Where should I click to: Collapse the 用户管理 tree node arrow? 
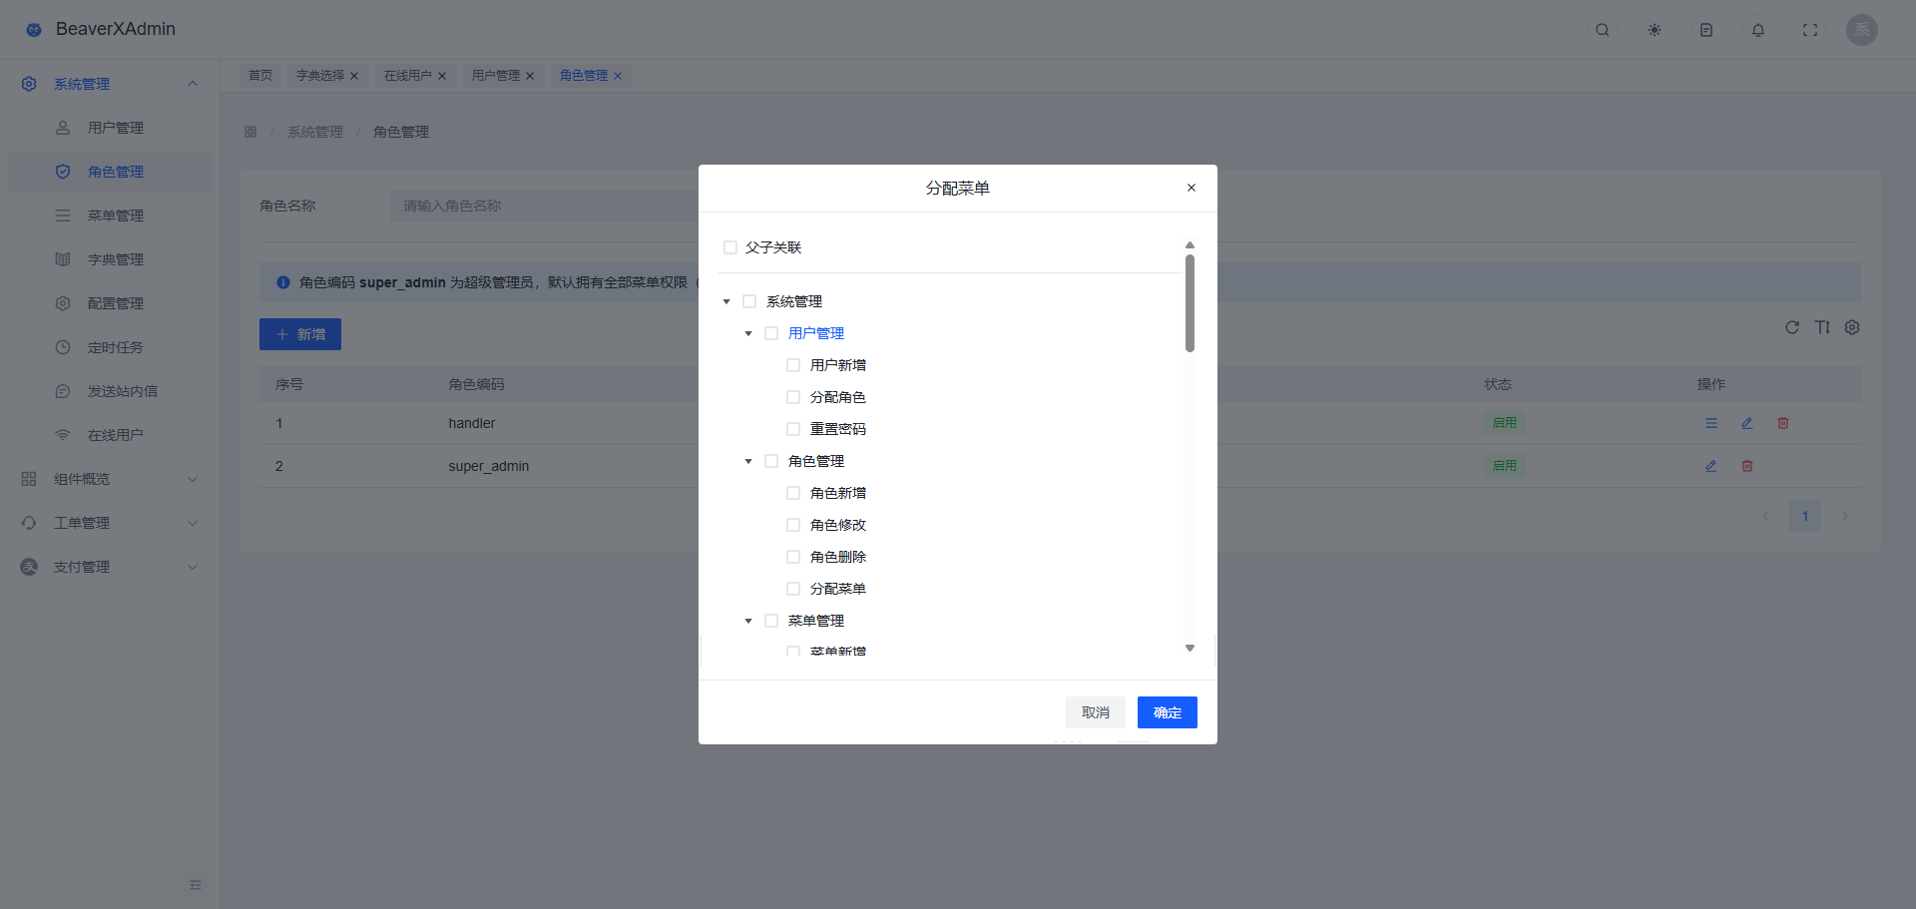pyautogui.click(x=748, y=333)
